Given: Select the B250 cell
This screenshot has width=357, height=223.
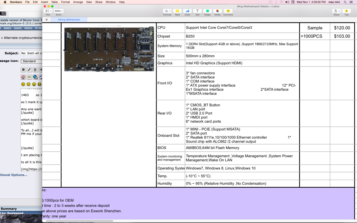Looking at the screenshot, I should [x=242, y=36].
